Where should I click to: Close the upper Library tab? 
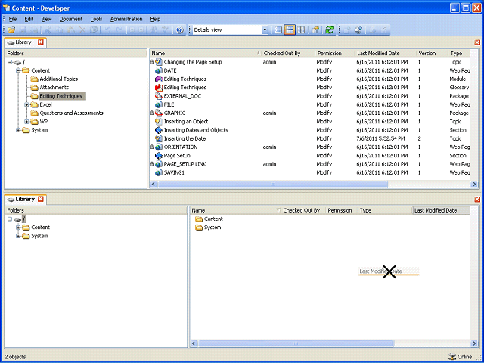point(40,42)
